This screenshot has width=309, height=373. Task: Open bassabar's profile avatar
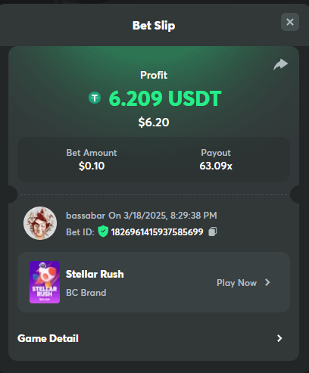(40, 223)
